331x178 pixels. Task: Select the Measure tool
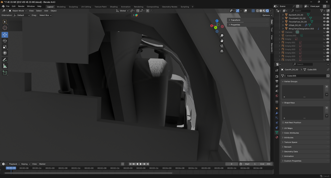(x=5, y=66)
